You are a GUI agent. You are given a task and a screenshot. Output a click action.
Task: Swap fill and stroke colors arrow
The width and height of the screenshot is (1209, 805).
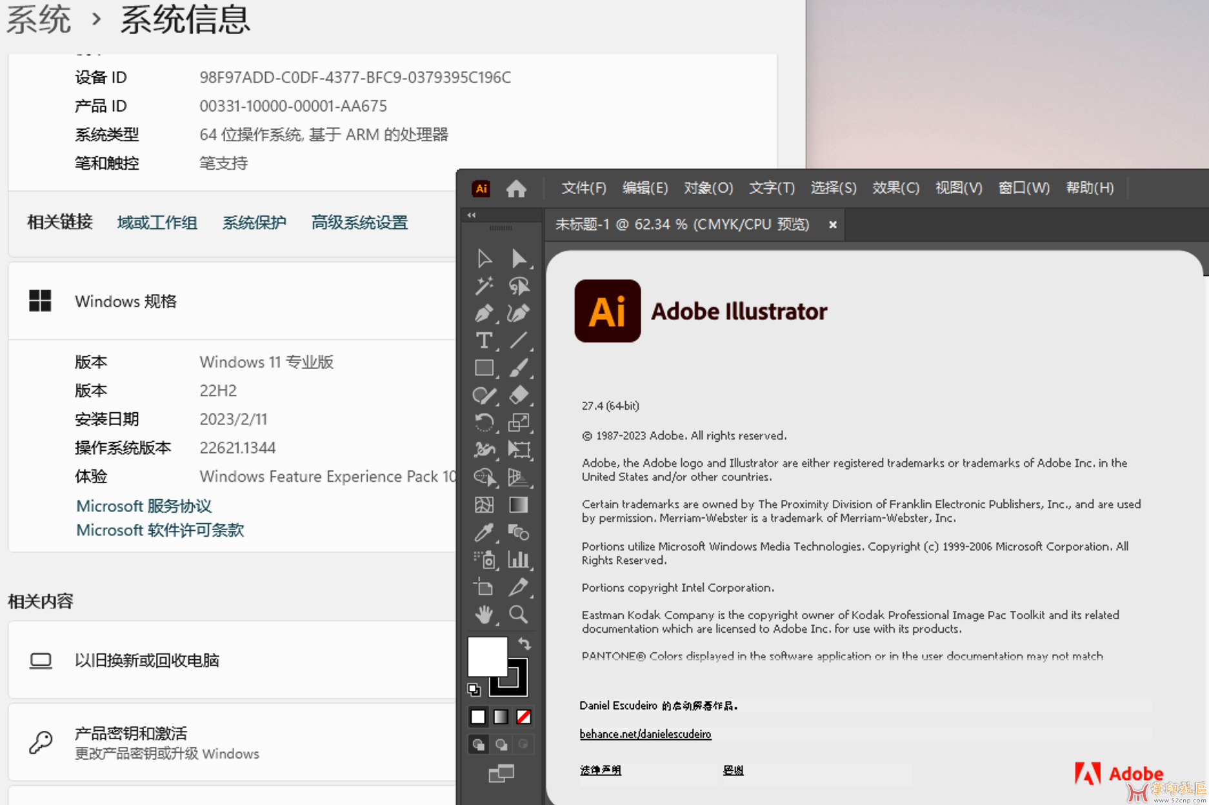(525, 643)
